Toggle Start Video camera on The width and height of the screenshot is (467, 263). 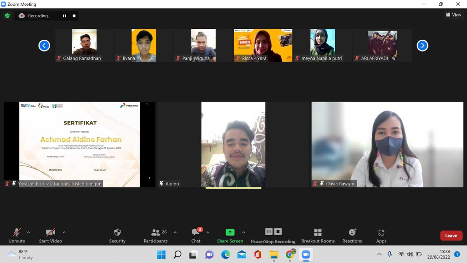[x=51, y=235]
